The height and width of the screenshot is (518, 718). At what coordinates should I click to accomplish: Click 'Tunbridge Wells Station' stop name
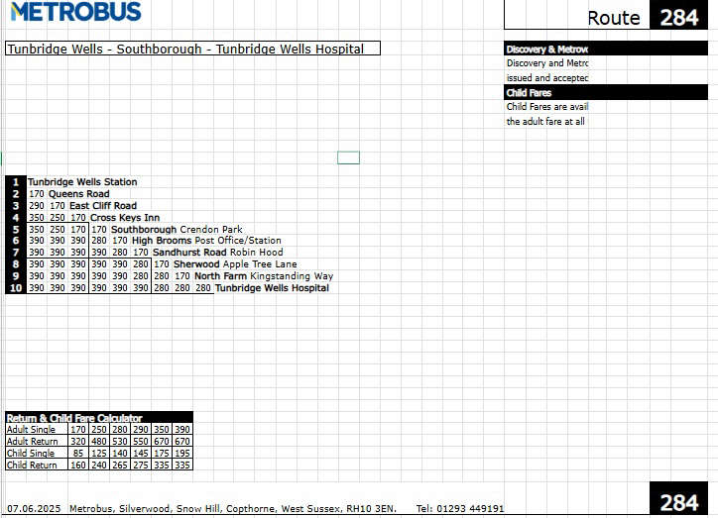[x=82, y=182]
